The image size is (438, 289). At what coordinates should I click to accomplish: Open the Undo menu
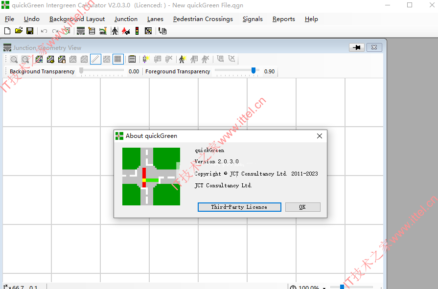pyautogui.click(x=31, y=19)
